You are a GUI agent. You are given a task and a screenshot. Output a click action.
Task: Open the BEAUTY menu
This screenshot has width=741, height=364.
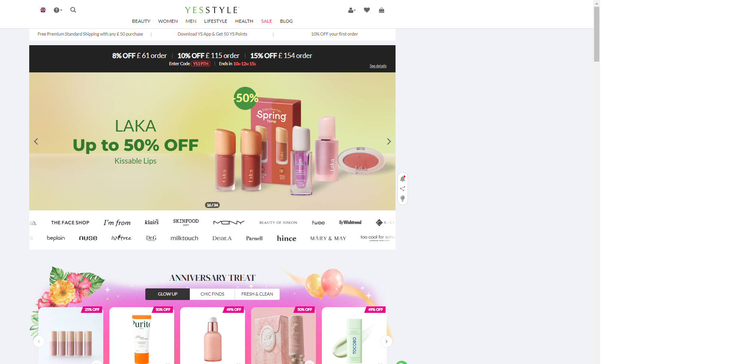coord(141,21)
